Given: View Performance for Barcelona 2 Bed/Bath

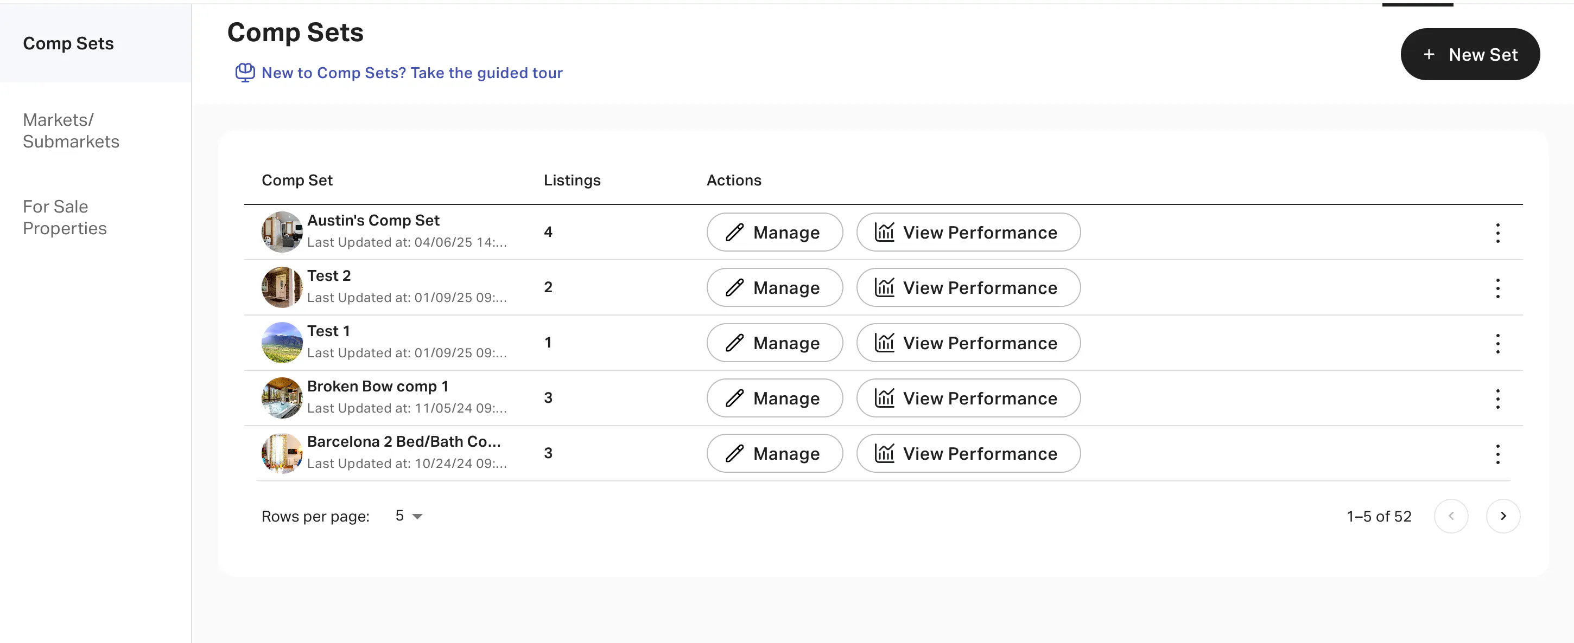Looking at the screenshot, I should point(968,453).
